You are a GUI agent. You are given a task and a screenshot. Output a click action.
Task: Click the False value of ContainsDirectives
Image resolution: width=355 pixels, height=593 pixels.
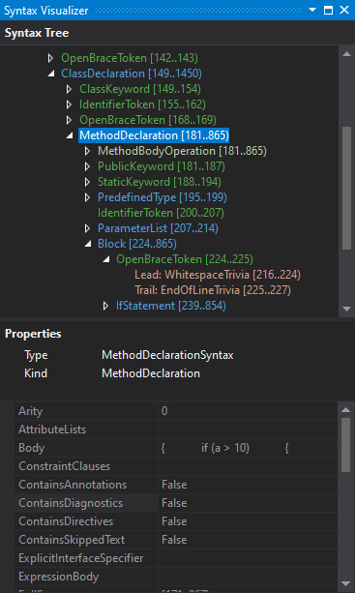click(174, 521)
